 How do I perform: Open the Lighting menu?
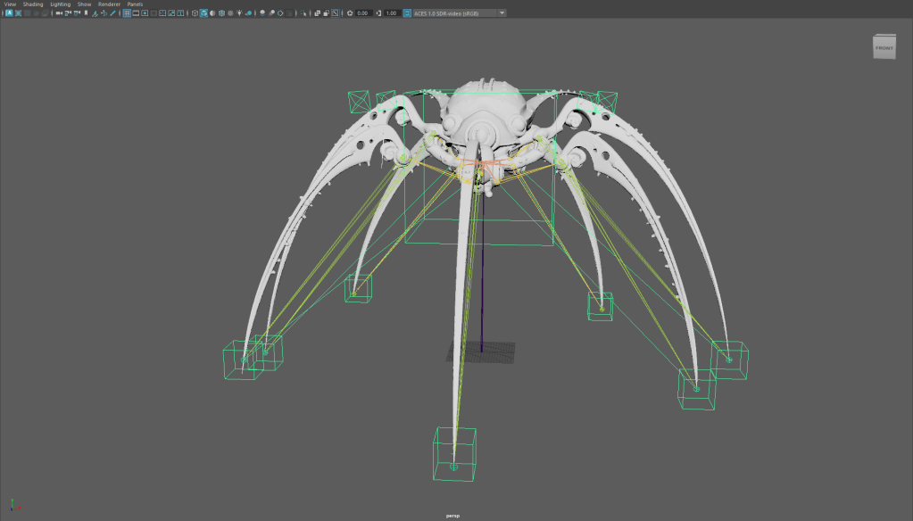pos(60,4)
